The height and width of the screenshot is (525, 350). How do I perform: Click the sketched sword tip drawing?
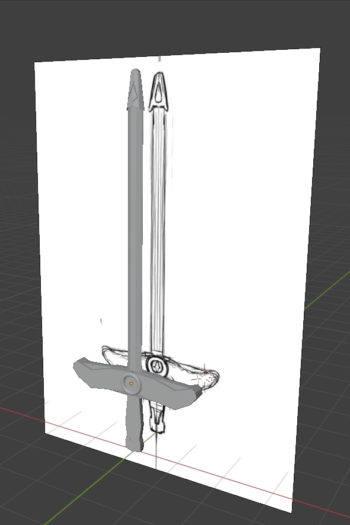[x=159, y=91]
